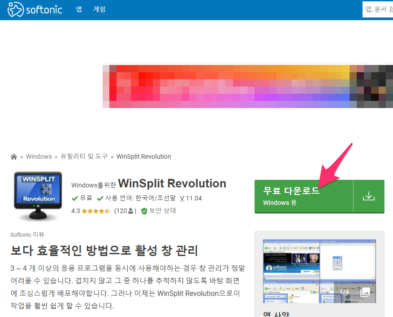Screen dimensions: 393x317
Task: Click the heading 보다 효율적인 방법으로 활성 창 관리
Action: [104, 250]
